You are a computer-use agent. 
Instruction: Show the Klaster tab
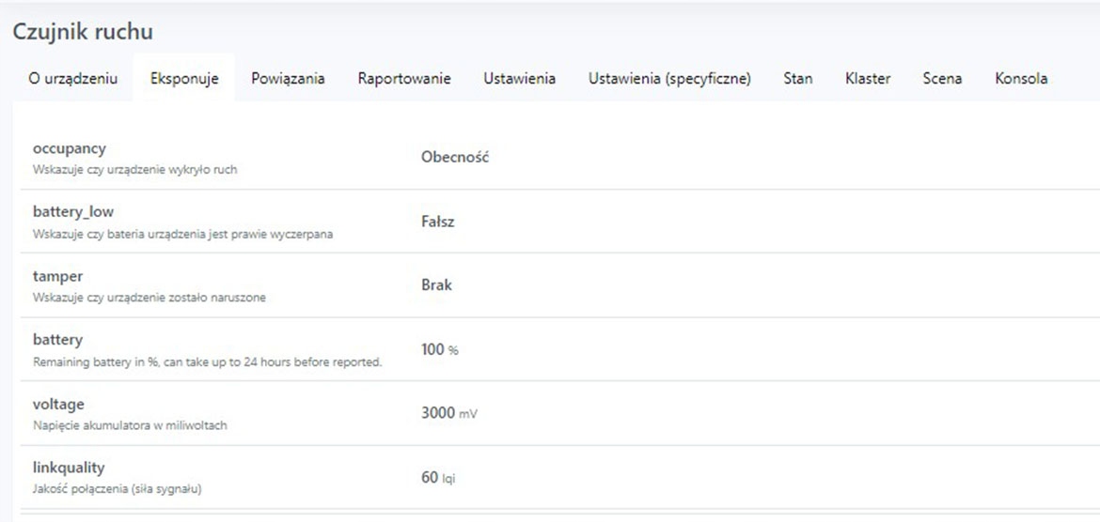868,79
